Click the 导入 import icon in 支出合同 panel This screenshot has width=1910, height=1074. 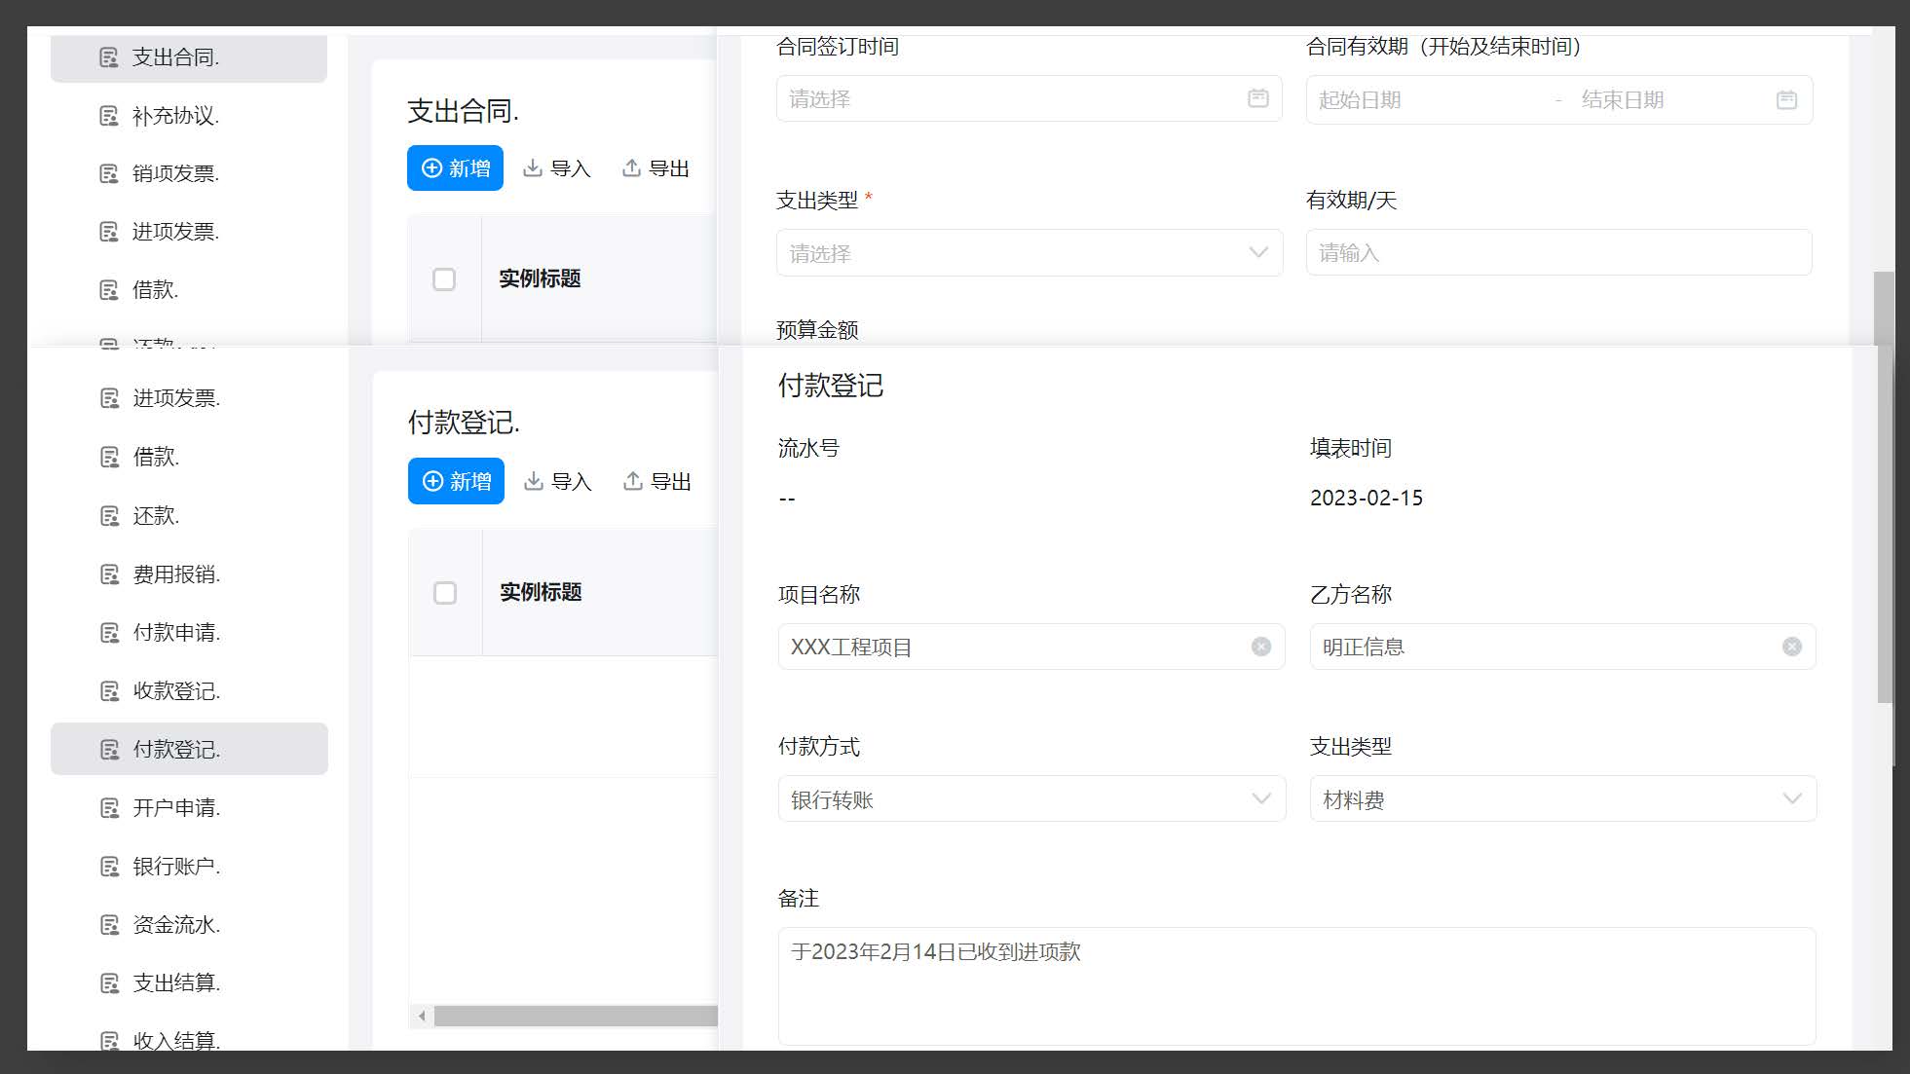click(534, 167)
